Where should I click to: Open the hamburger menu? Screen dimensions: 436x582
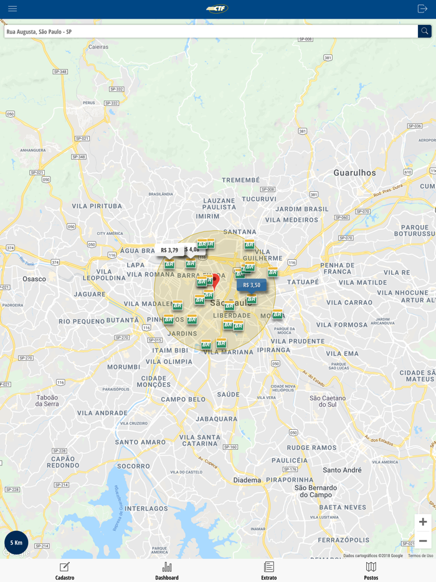[12, 9]
